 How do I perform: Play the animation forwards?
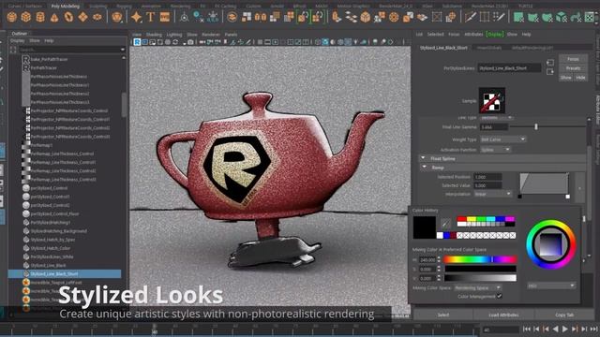pos(564,329)
